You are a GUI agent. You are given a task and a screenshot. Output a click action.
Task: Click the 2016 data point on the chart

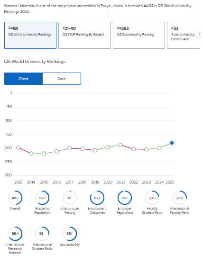(56, 151)
